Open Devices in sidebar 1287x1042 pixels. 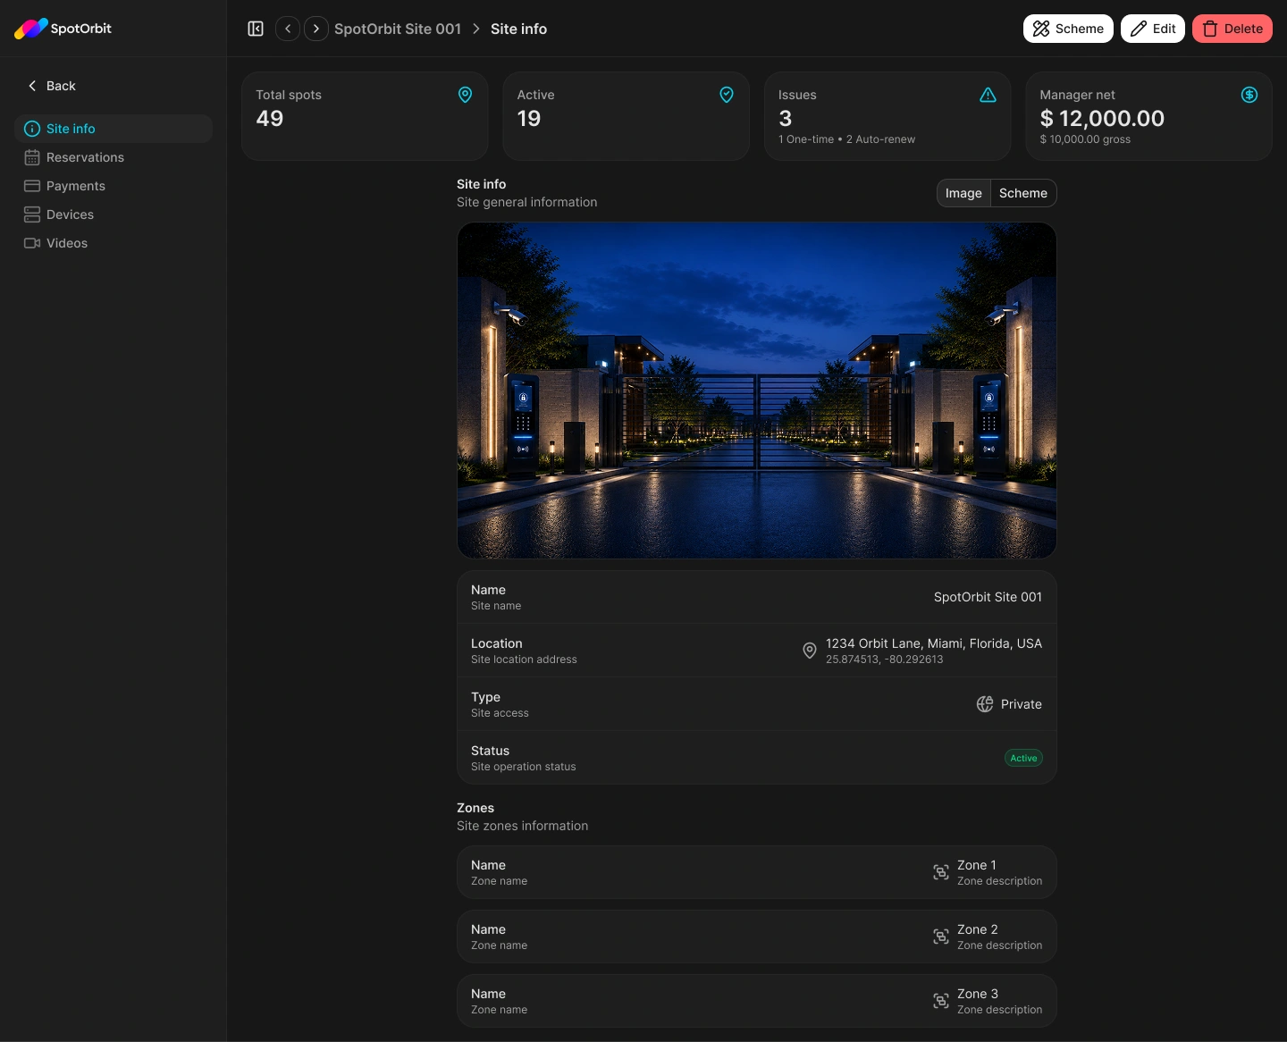[114, 214]
